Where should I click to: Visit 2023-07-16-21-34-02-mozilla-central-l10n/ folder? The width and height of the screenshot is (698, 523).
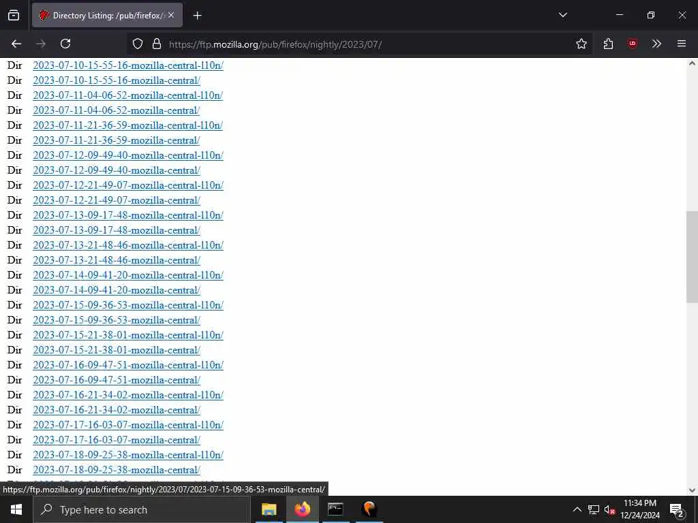(x=128, y=395)
